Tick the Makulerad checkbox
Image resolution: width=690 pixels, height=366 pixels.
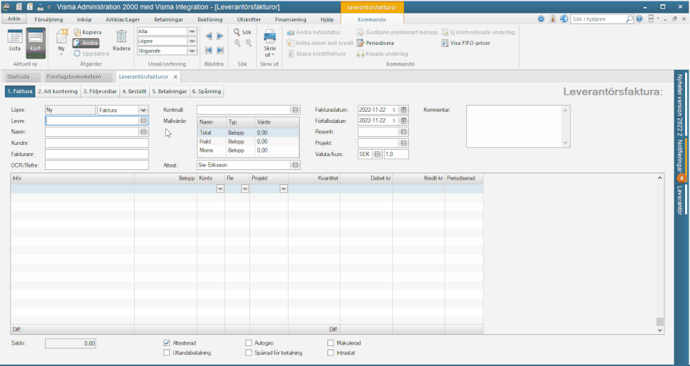(330, 343)
